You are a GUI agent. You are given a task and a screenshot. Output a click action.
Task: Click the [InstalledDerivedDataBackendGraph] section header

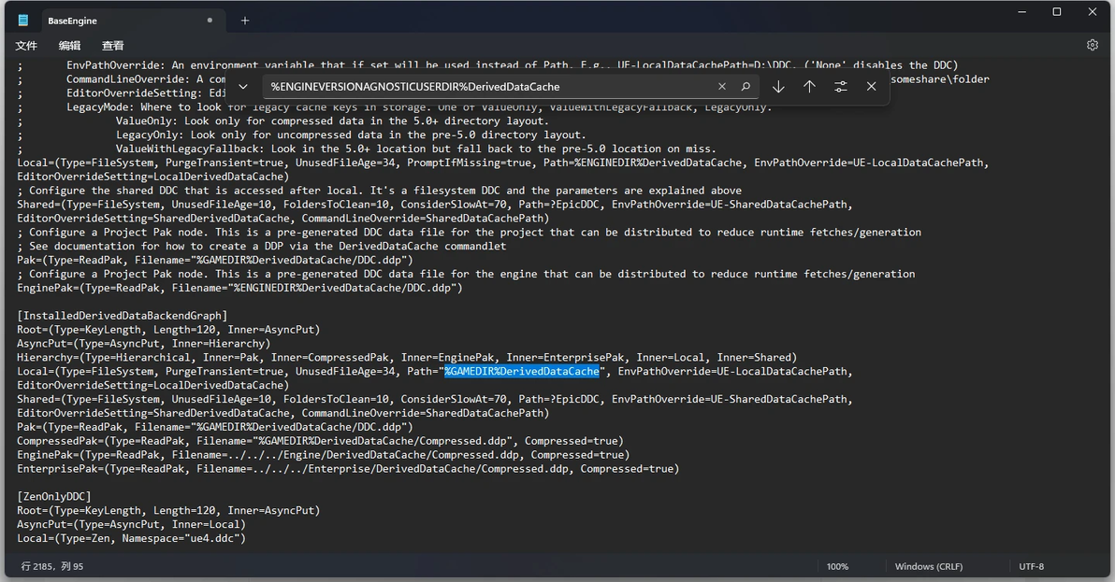tap(123, 316)
